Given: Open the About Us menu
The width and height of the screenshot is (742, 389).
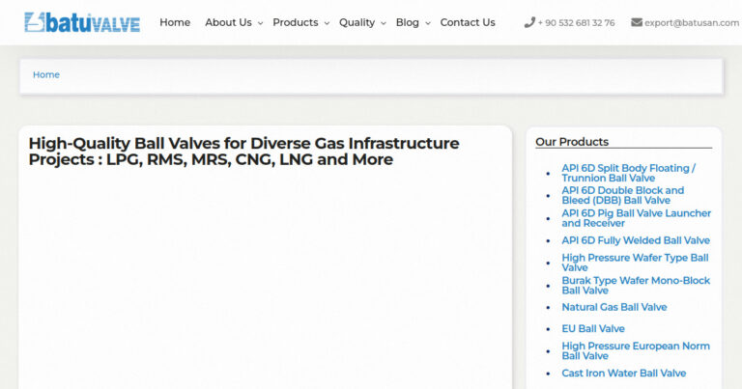Looking at the screenshot, I should 228,22.
